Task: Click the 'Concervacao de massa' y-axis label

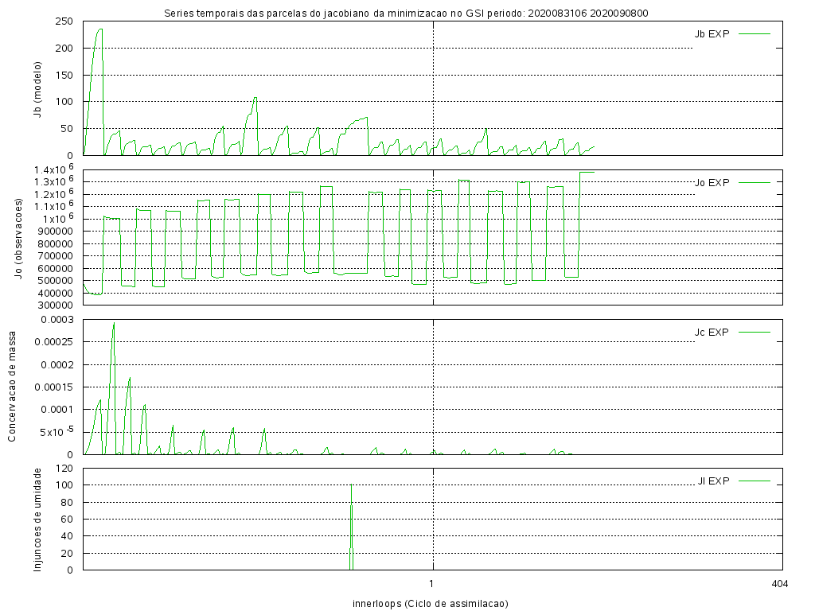Action: tap(13, 387)
